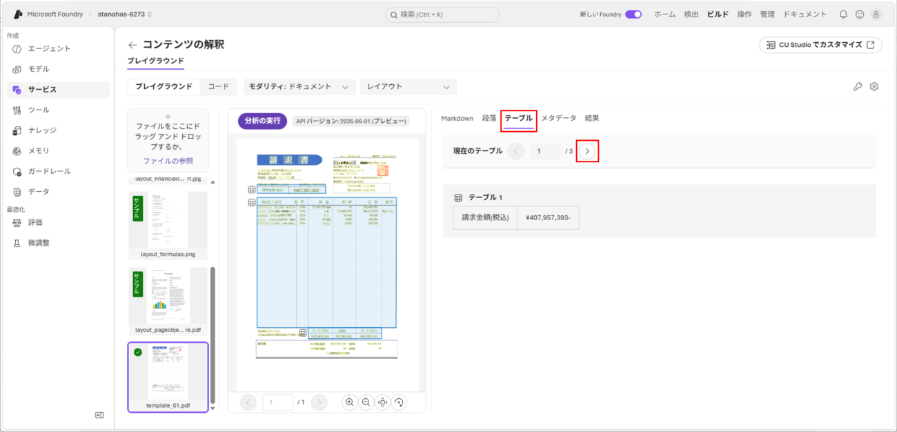This screenshot has height=432, width=897.
Task: Open the settings gear icon
Action: [874, 86]
